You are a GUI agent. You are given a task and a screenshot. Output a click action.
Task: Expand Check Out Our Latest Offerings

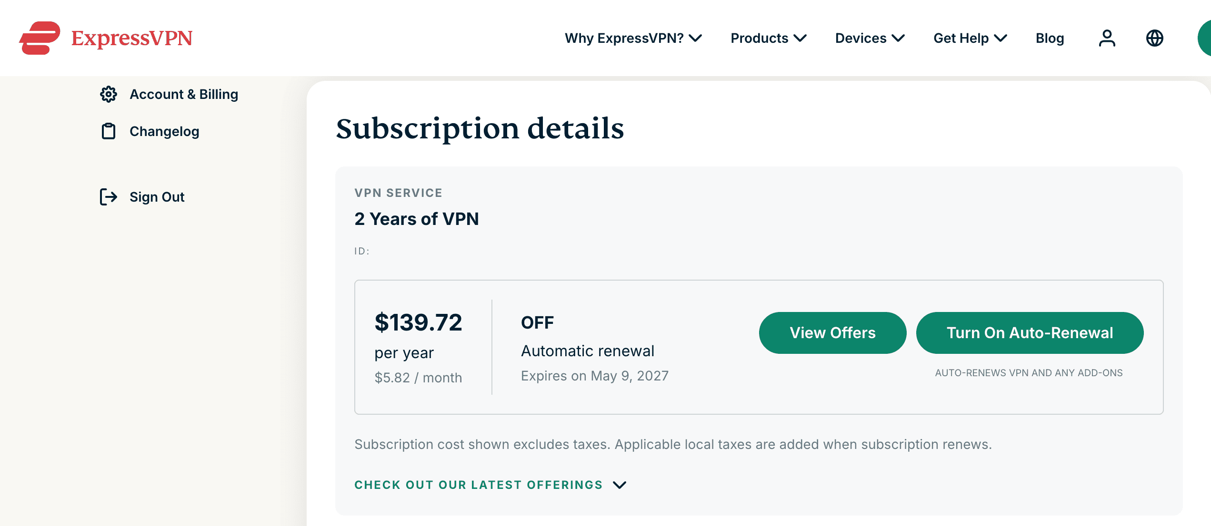(x=490, y=485)
